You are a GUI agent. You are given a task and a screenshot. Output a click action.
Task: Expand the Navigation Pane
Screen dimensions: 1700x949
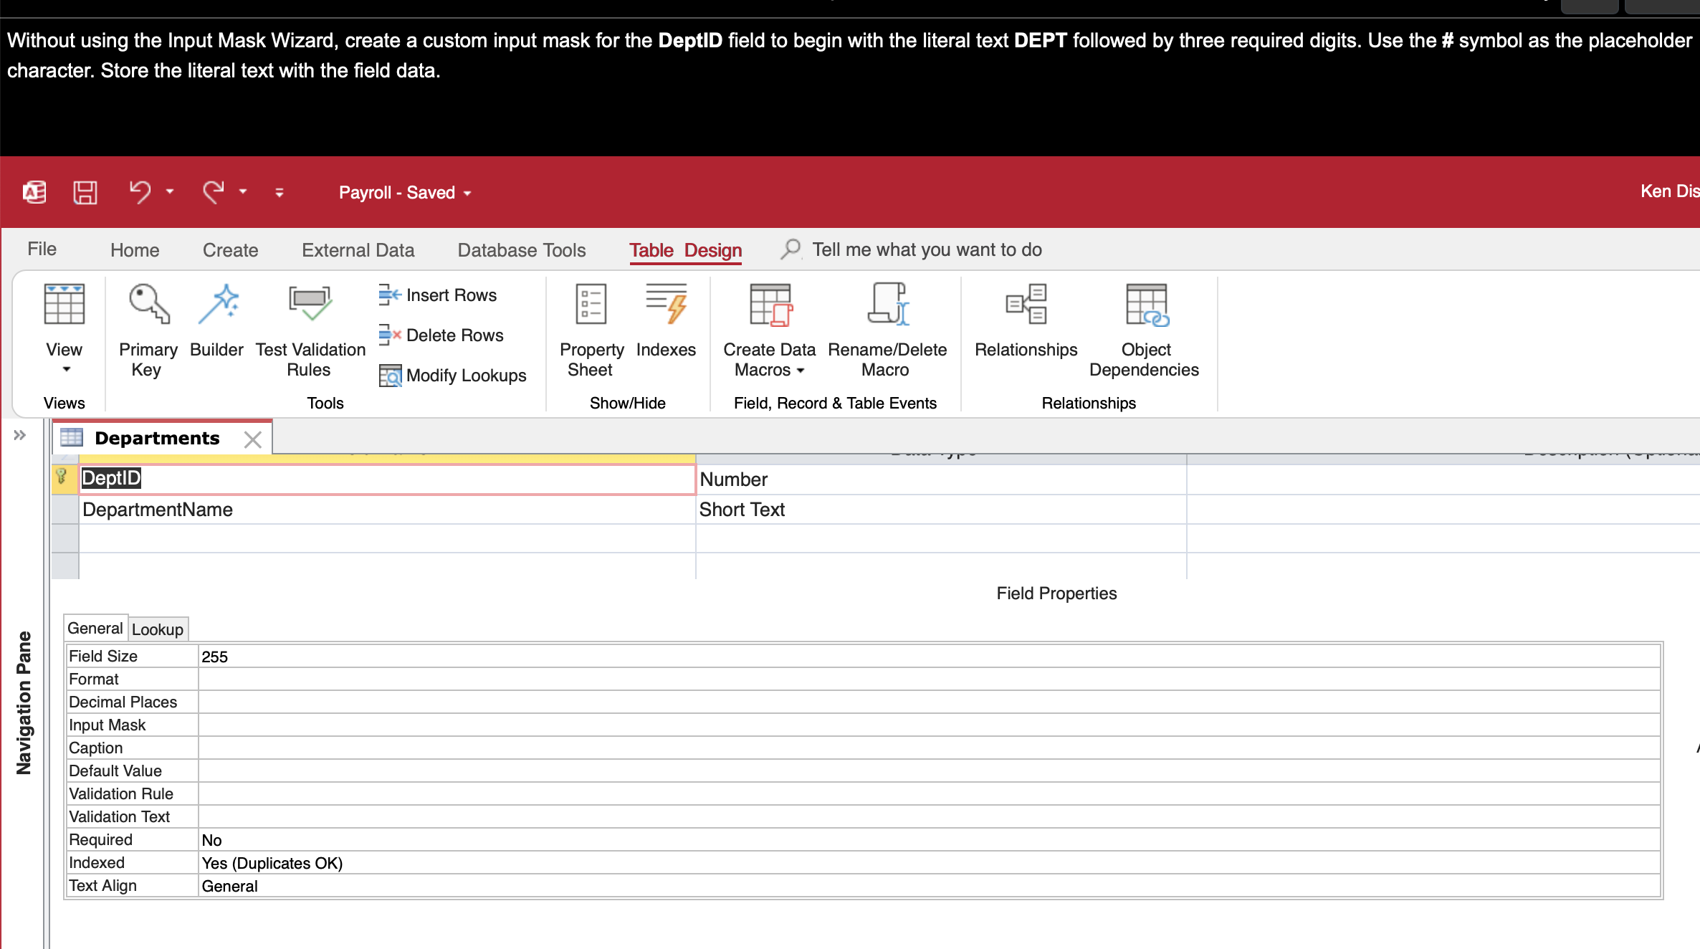(19, 435)
